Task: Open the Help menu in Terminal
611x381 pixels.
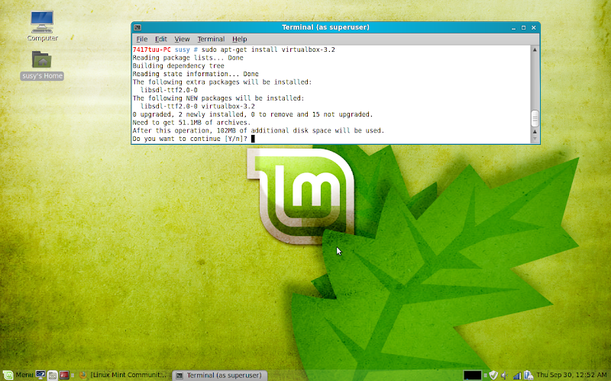Action: [239, 39]
